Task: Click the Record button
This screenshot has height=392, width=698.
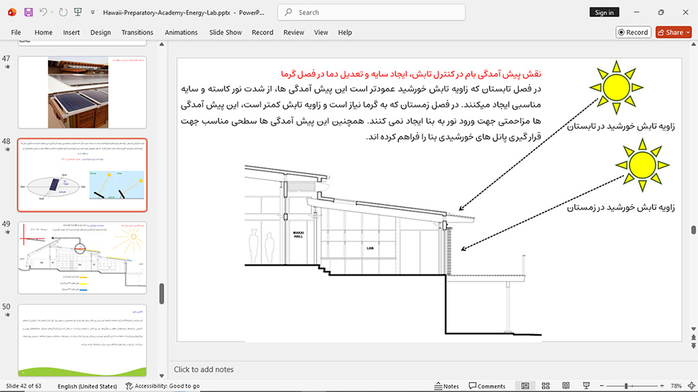Action: [633, 33]
